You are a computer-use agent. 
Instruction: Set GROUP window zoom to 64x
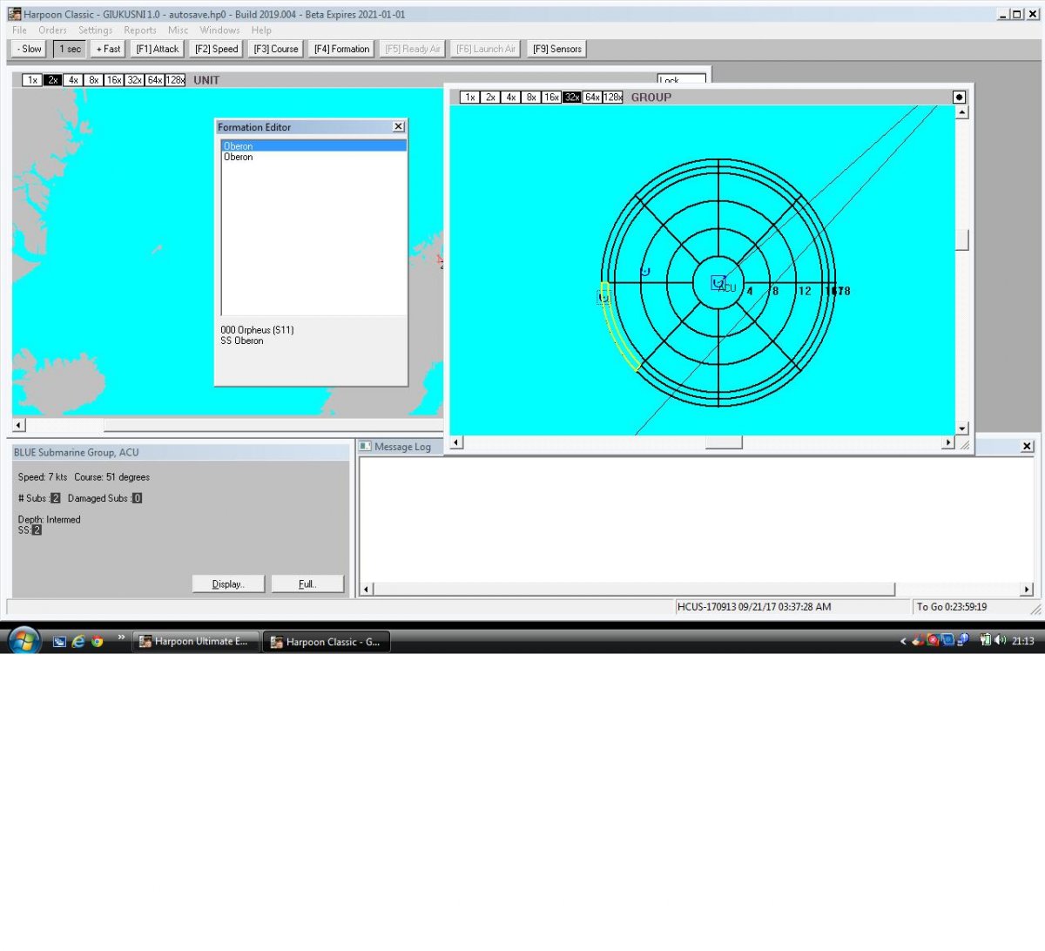(592, 98)
